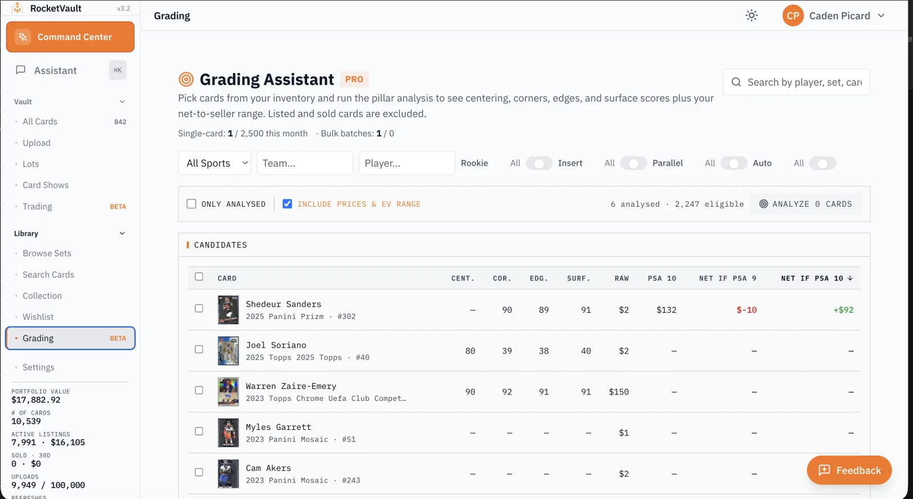Click the Command Center sparkle icon
Screen dimensions: 913x499
point(23,37)
